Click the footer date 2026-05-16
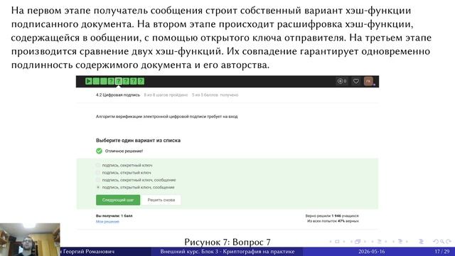The width and height of the screenshot is (455, 256). pos(371,251)
